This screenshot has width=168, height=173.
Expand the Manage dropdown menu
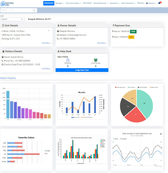(60, 3)
